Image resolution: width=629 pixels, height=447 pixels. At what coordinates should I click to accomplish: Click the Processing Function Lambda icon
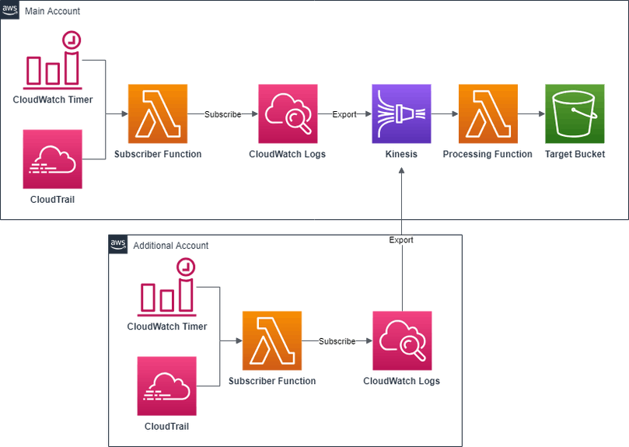(x=487, y=114)
